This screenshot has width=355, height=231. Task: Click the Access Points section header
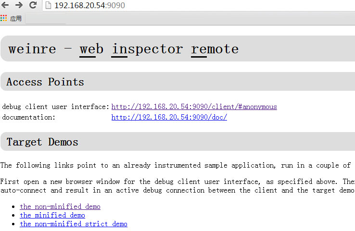(x=45, y=82)
